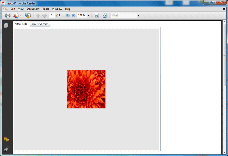Image resolution: width=228 pixels, height=156 pixels.
Task: Click the Start Meeting globe icon
Action: [28, 15]
